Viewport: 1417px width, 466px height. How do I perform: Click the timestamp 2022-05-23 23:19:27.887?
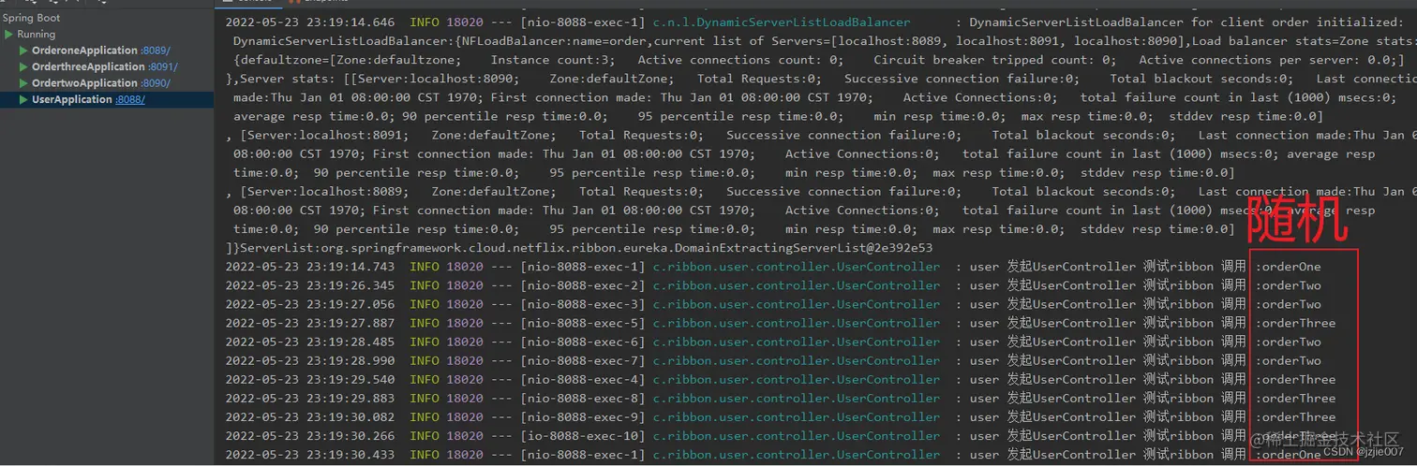click(x=310, y=323)
